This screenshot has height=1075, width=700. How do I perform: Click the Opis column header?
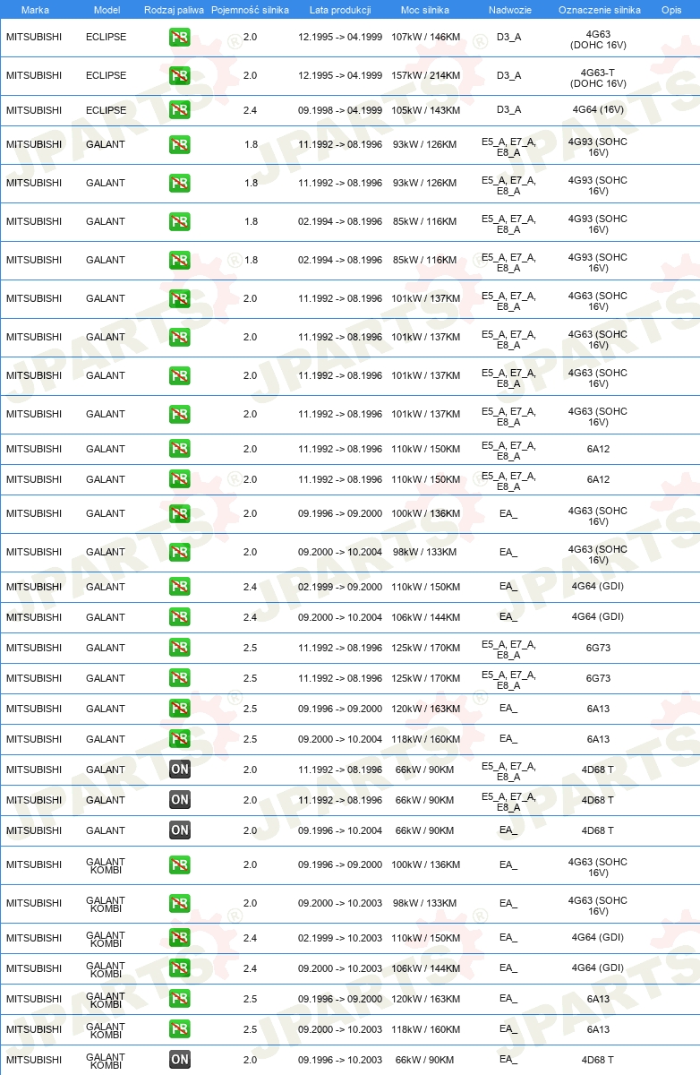[671, 10]
